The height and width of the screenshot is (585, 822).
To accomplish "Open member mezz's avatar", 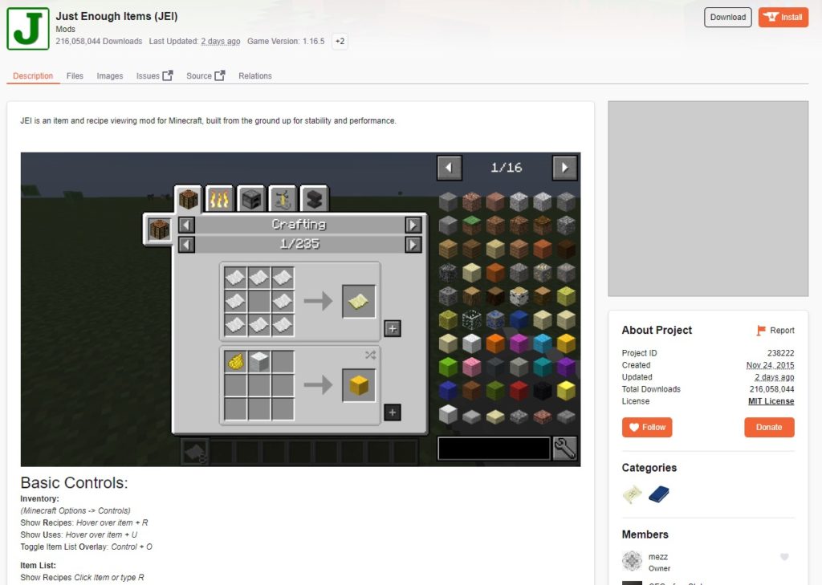I will coord(633,561).
